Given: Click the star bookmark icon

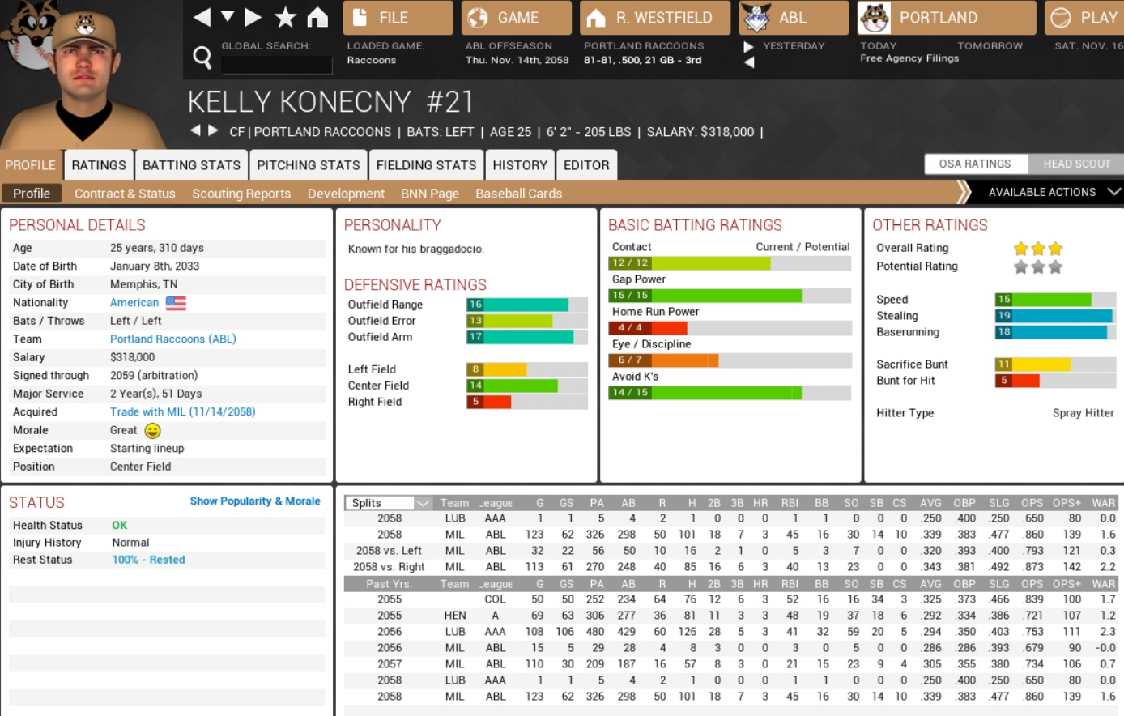Looking at the screenshot, I should [285, 17].
